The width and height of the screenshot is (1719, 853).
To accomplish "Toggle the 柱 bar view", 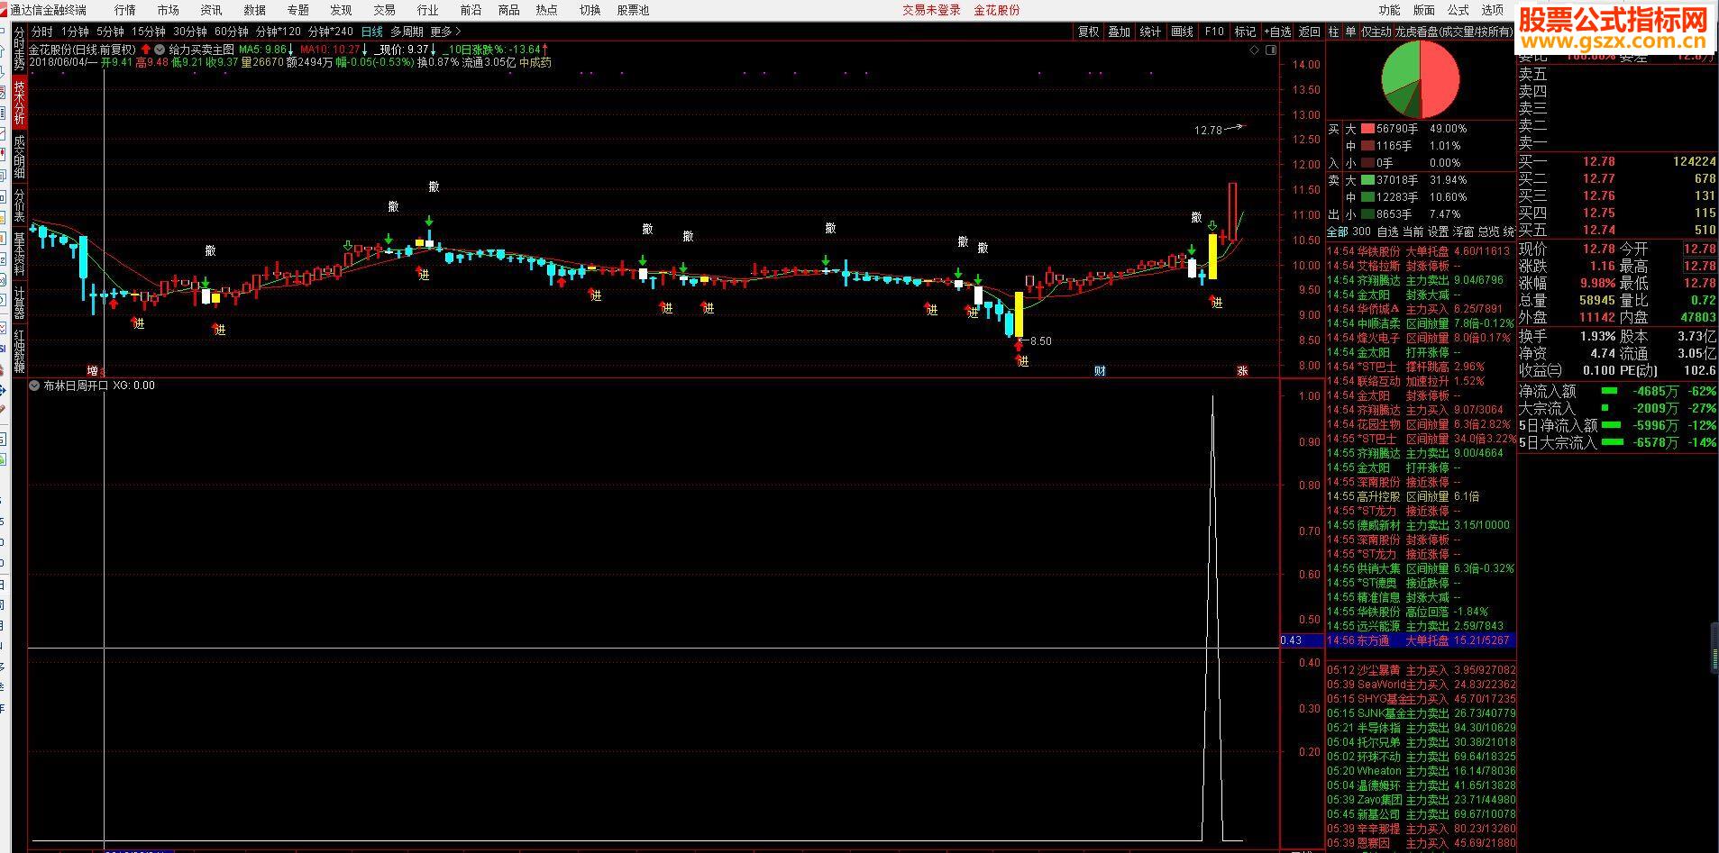I will click(x=1333, y=32).
